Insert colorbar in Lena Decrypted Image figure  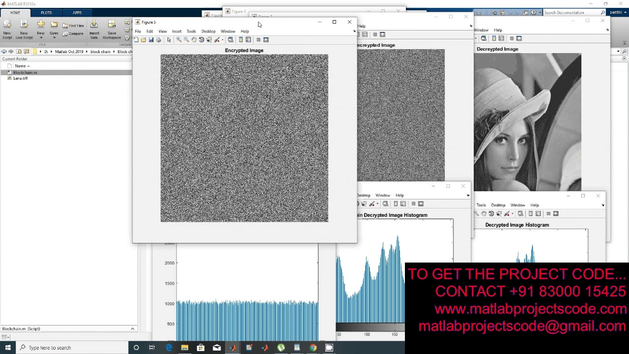click(494, 38)
